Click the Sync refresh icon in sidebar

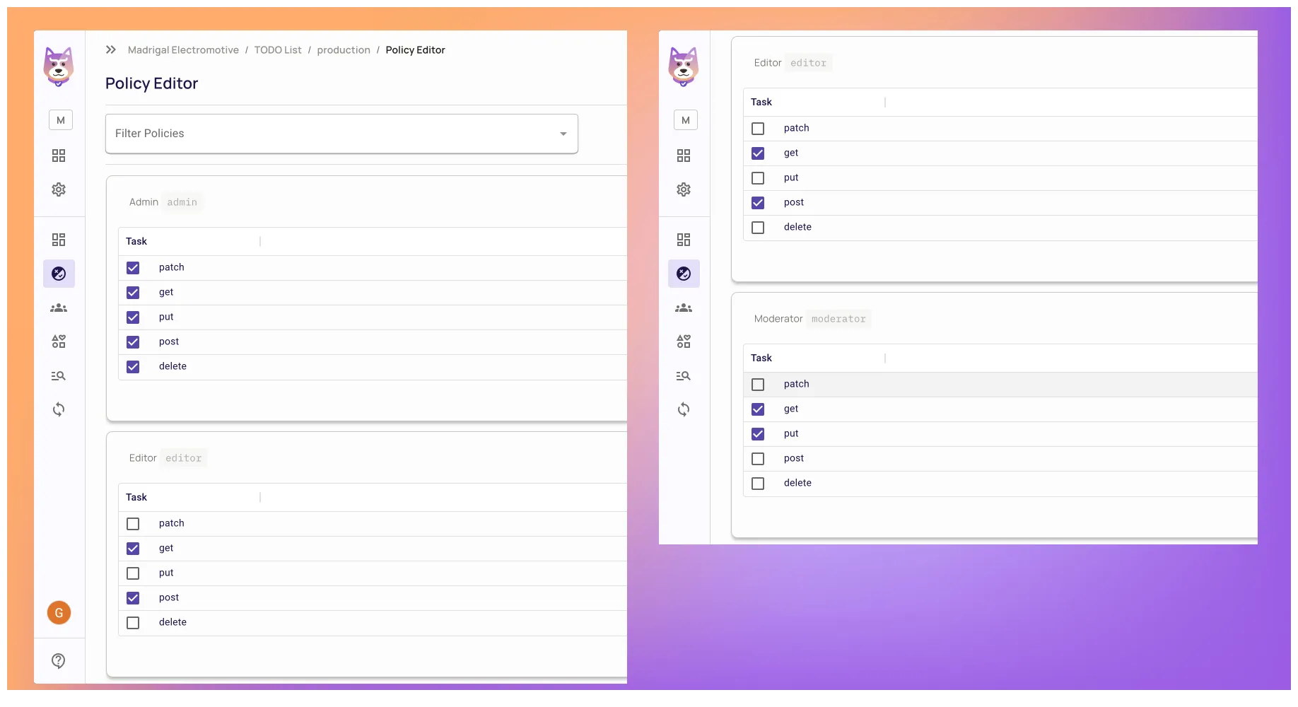point(59,409)
